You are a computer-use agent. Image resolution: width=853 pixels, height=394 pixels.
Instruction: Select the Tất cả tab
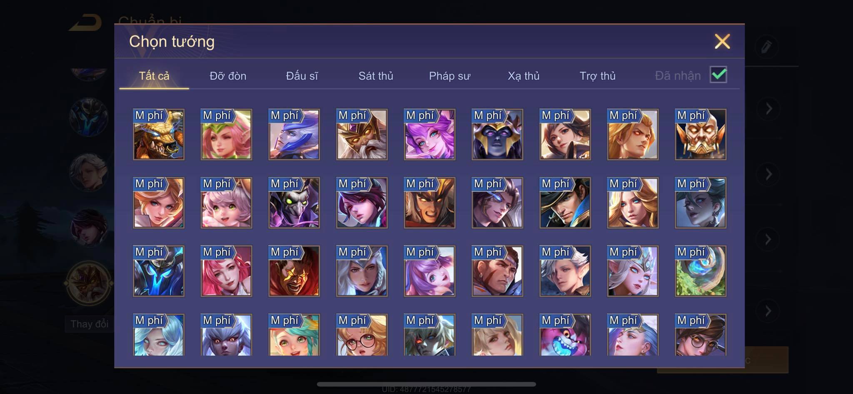pyautogui.click(x=154, y=76)
